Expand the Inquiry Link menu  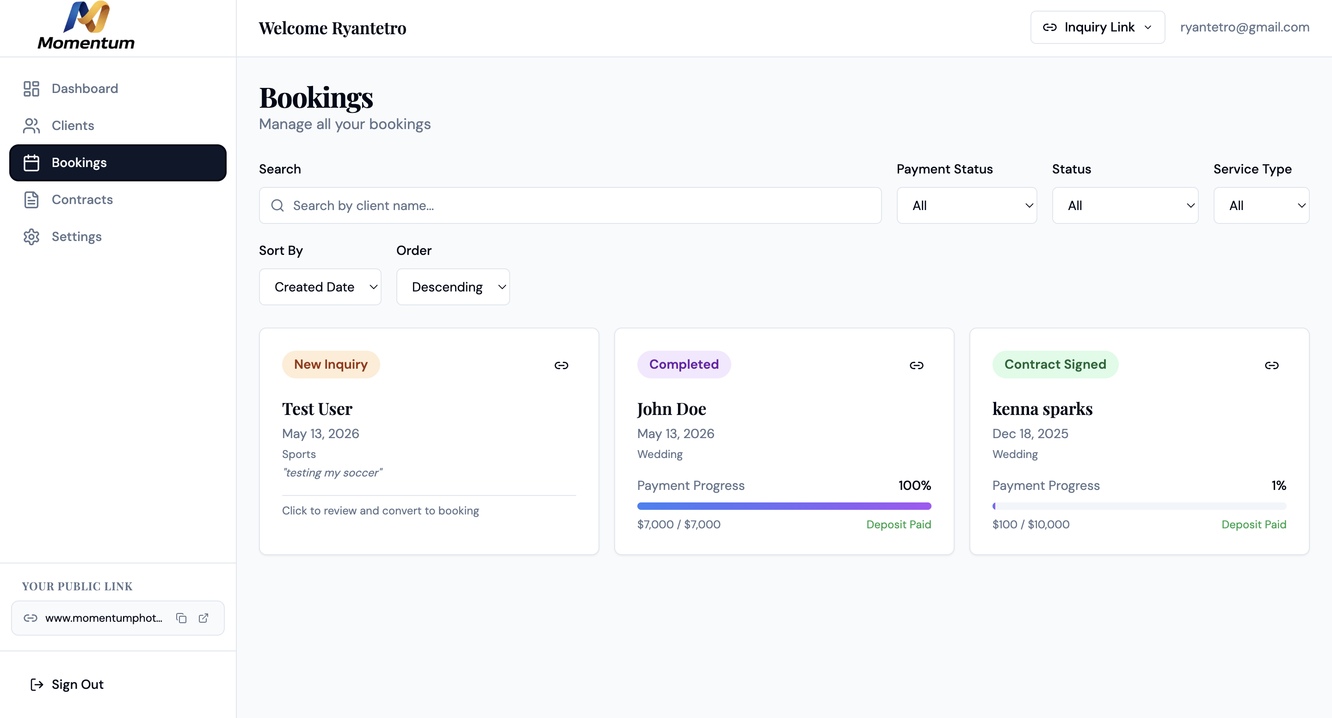coord(1097,27)
